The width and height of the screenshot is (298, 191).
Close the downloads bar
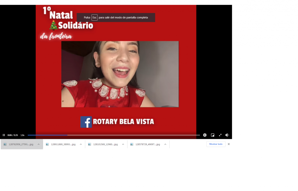[229, 144]
